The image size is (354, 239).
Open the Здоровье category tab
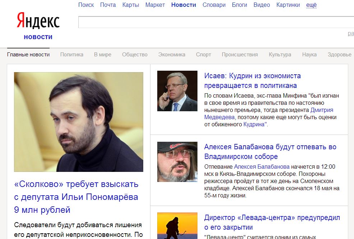pyautogui.click(x=340, y=55)
